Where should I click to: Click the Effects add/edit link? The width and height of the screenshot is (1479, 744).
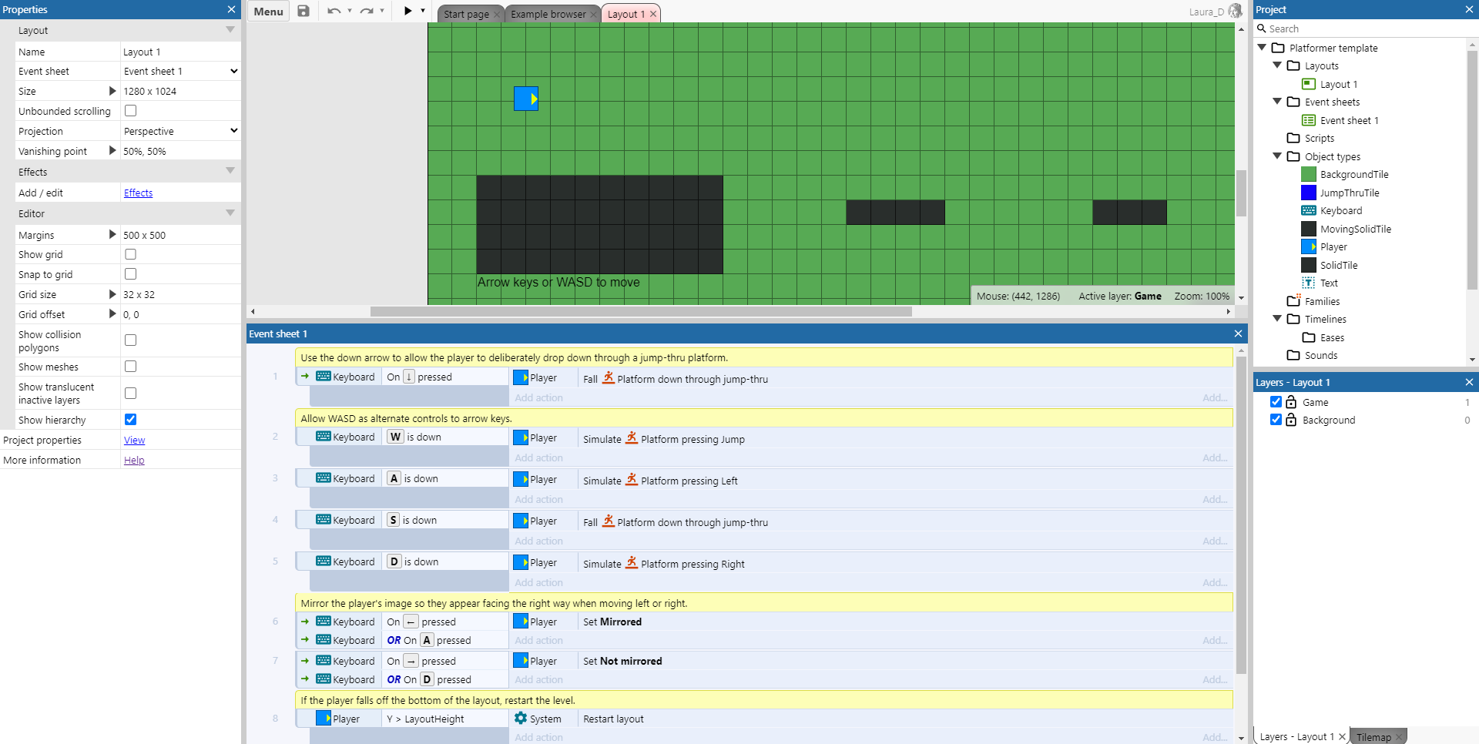[x=139, y=193]
